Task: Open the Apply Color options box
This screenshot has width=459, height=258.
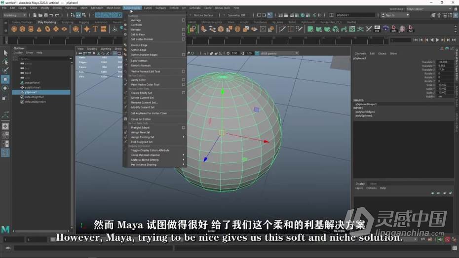Action: 184,79
